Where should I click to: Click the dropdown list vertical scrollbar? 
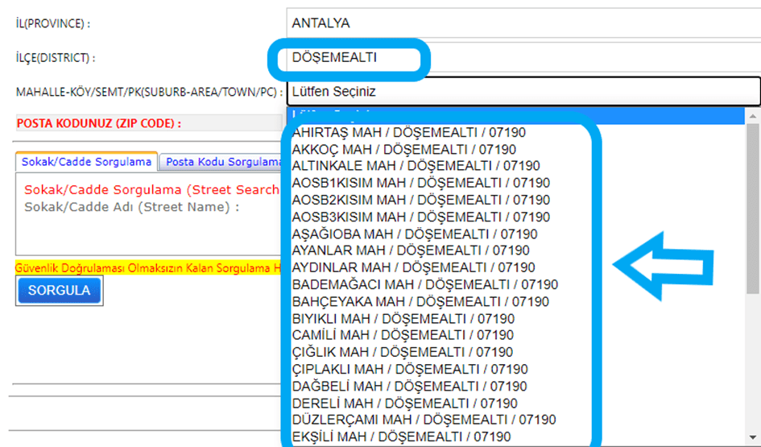pyautogui.click(x=753, y=209)
